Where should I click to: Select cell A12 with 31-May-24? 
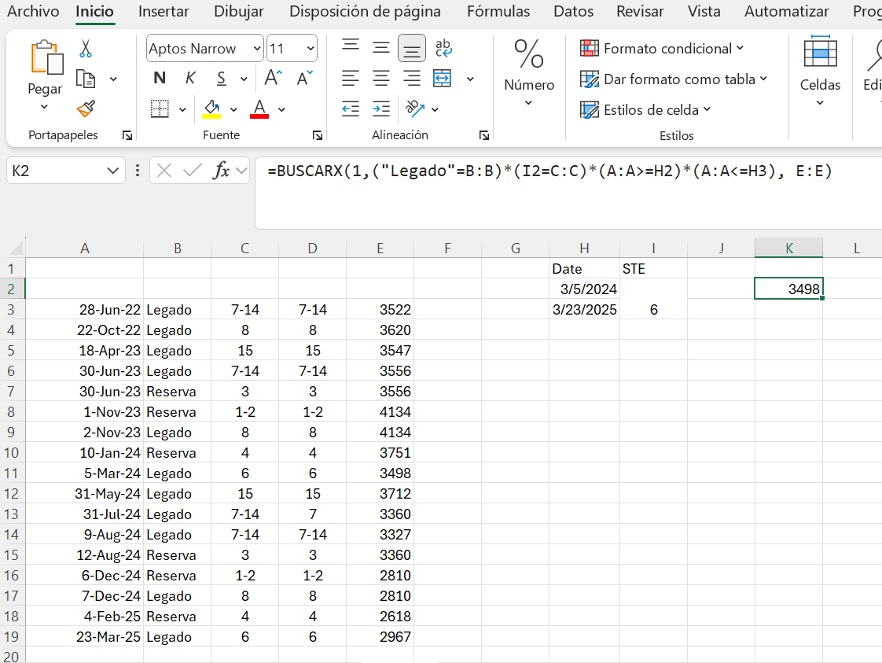coord(84,494)
